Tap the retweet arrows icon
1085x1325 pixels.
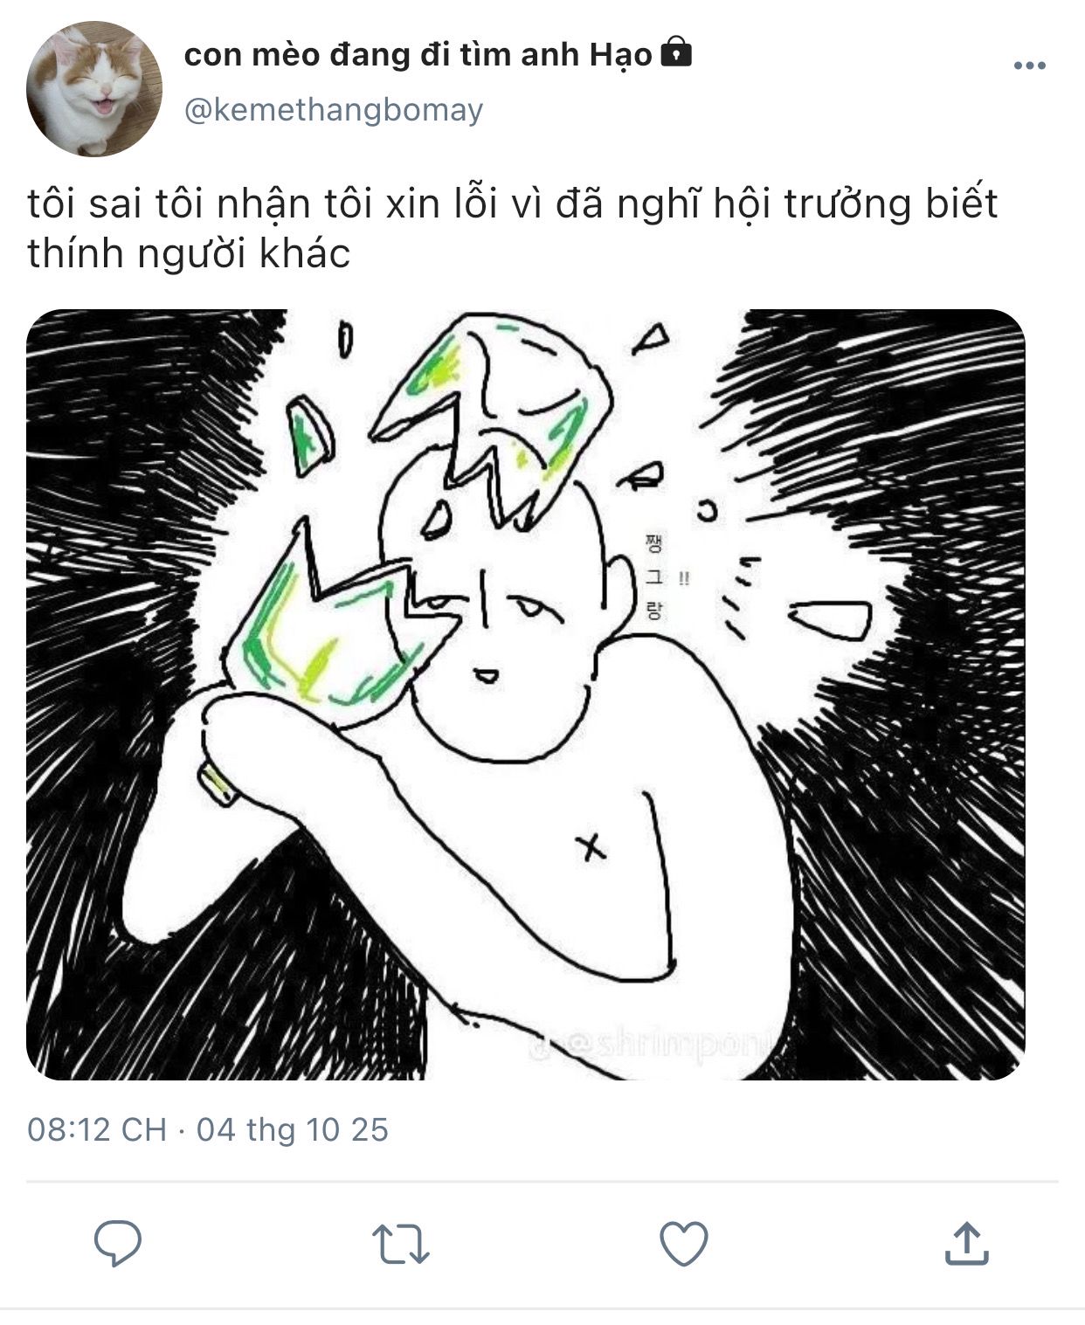click(400, 1243)
